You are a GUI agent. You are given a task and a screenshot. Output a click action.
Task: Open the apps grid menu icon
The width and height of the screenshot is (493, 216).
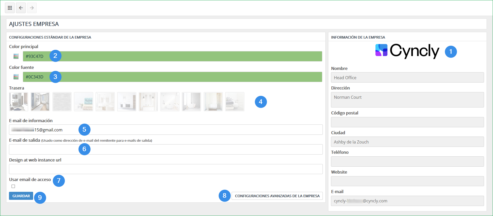[x=10, y=8]
